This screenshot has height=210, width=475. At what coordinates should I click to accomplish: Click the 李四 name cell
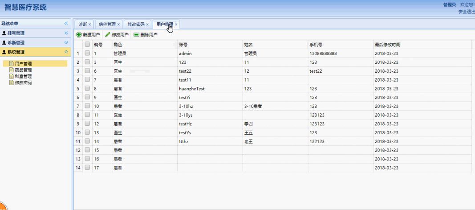coord(276,124)
